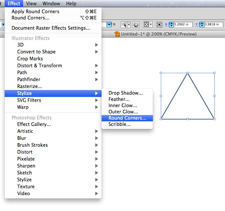Click the reference point locator icon
Screen dimensions: 225x211
tap(159, 25)
